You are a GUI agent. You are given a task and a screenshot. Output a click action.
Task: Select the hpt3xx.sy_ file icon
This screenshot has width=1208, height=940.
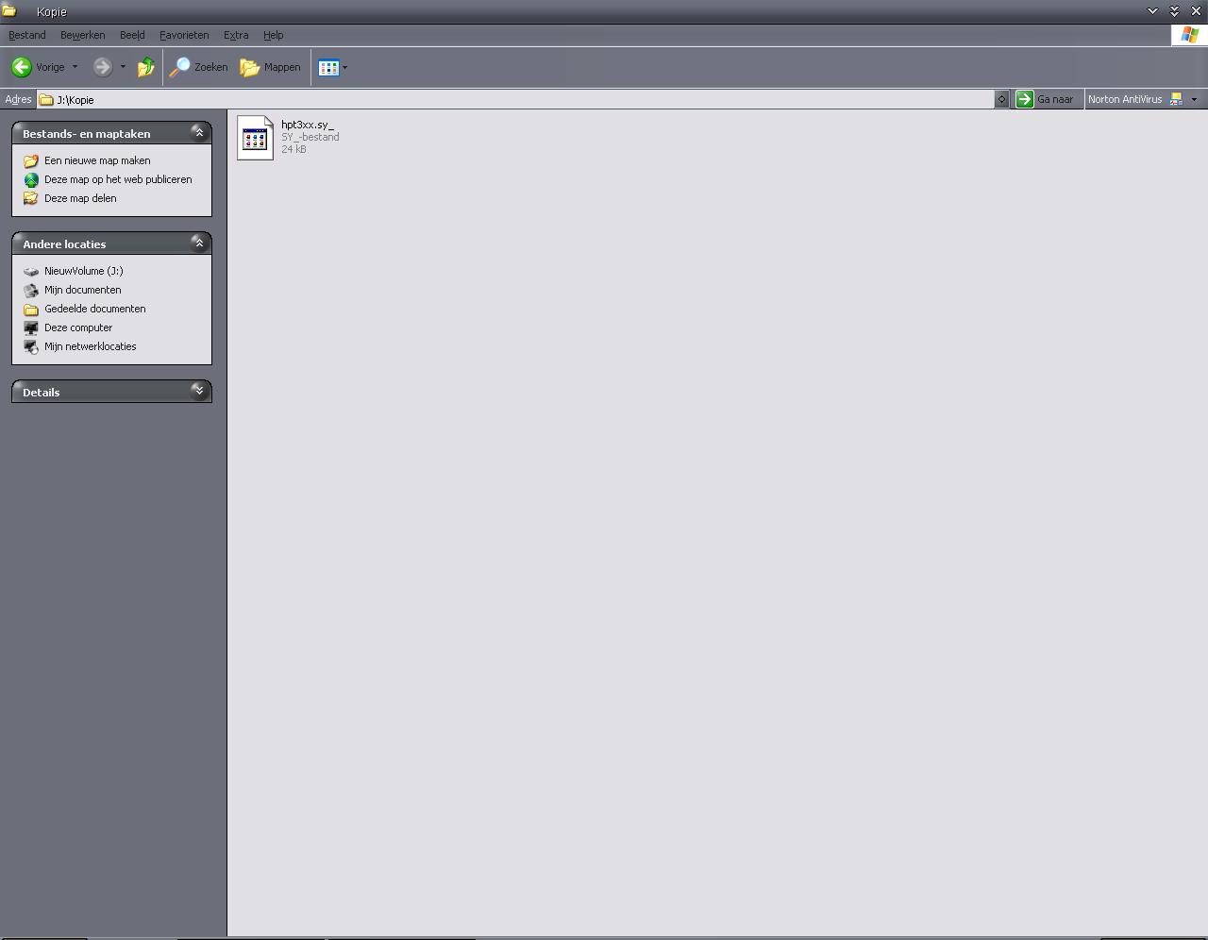pos(255,138)
